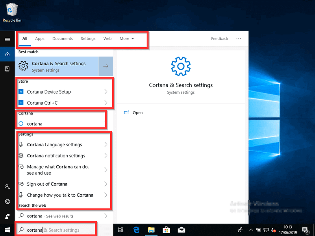Expand chevron for Manage what Cortana can do
The height and width of the screenshot is (236, 315).
click(106, 170)
